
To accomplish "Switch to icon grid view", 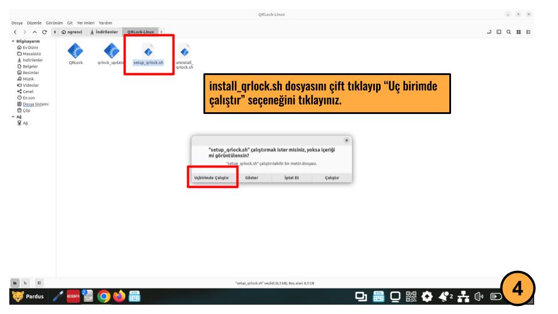I will [519, 31].
